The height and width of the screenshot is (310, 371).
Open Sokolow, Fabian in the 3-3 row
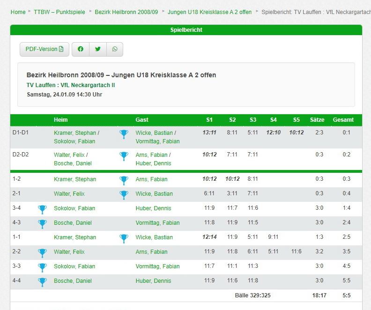click(x=74, y=266)
